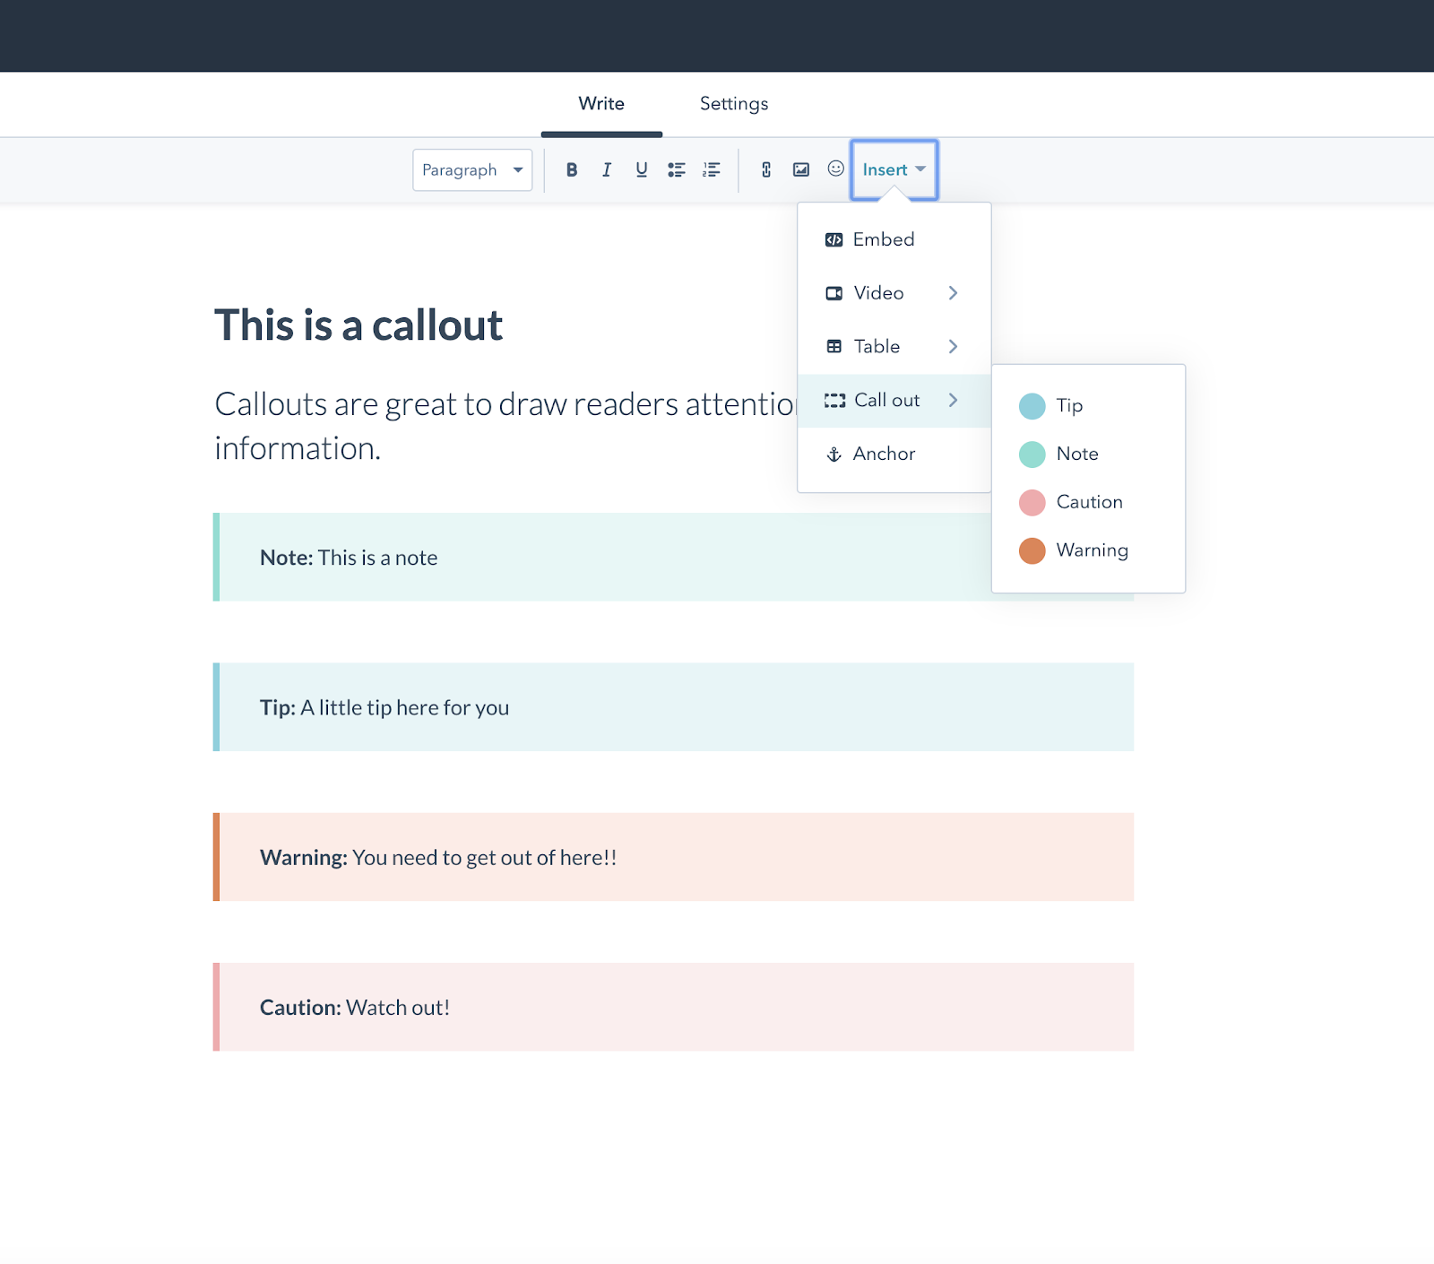This screenshot has height=1264, width=1434.
Task: Insert a numbered list
Action: pos(712,169)
